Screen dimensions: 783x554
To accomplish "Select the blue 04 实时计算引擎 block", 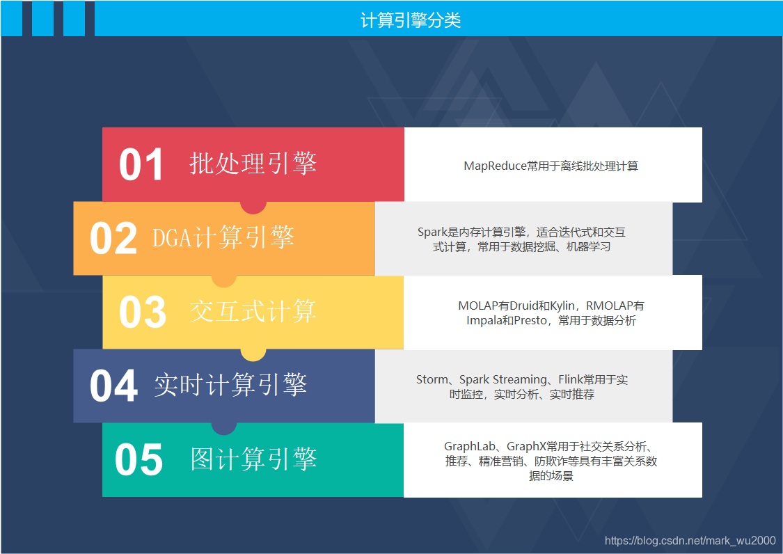I will click(x=224, y=386).
